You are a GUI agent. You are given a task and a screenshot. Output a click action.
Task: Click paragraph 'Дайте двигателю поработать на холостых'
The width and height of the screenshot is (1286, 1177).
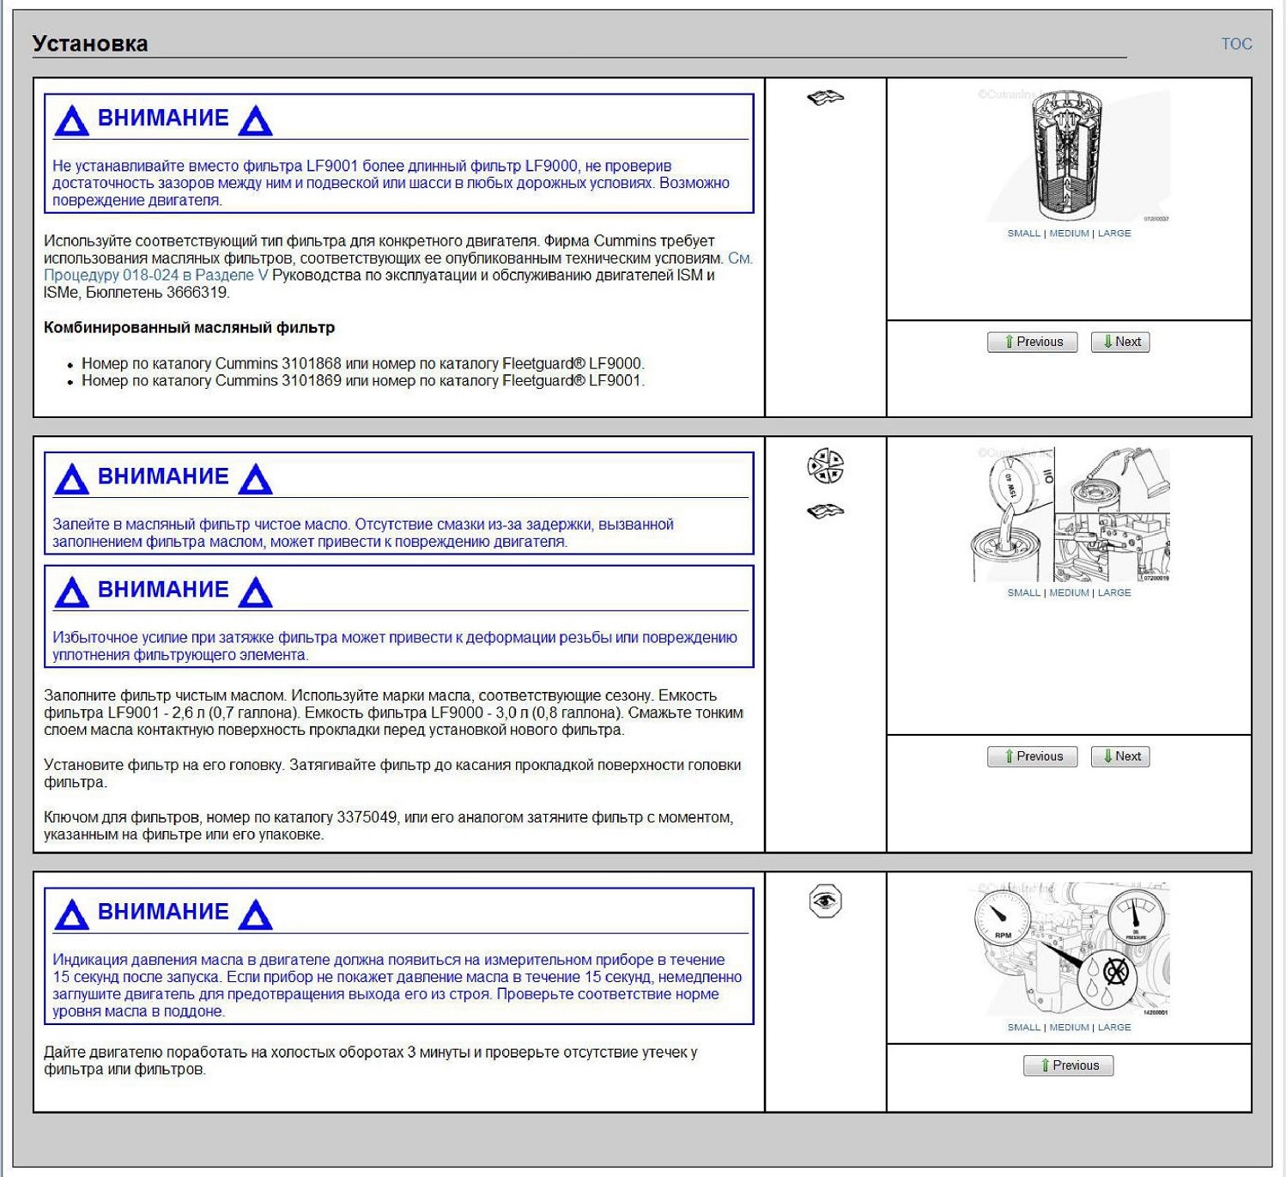point(370,1061)
